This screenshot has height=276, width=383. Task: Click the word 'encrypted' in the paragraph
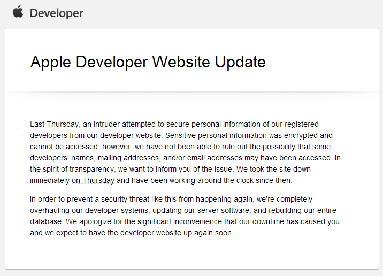coord(299,135)
